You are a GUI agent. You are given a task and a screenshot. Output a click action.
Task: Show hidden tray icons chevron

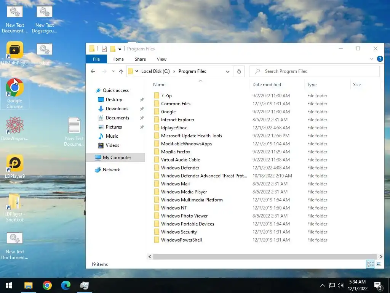point(322,285)
